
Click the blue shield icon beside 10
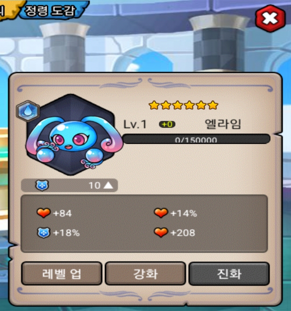click(42, 185)
